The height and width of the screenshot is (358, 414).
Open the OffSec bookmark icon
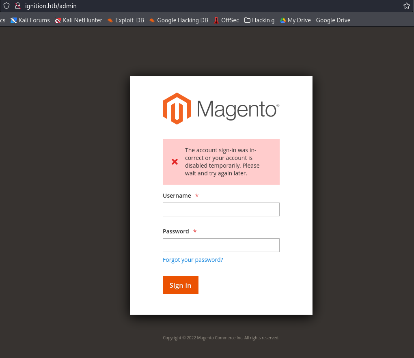pos(216,20)
